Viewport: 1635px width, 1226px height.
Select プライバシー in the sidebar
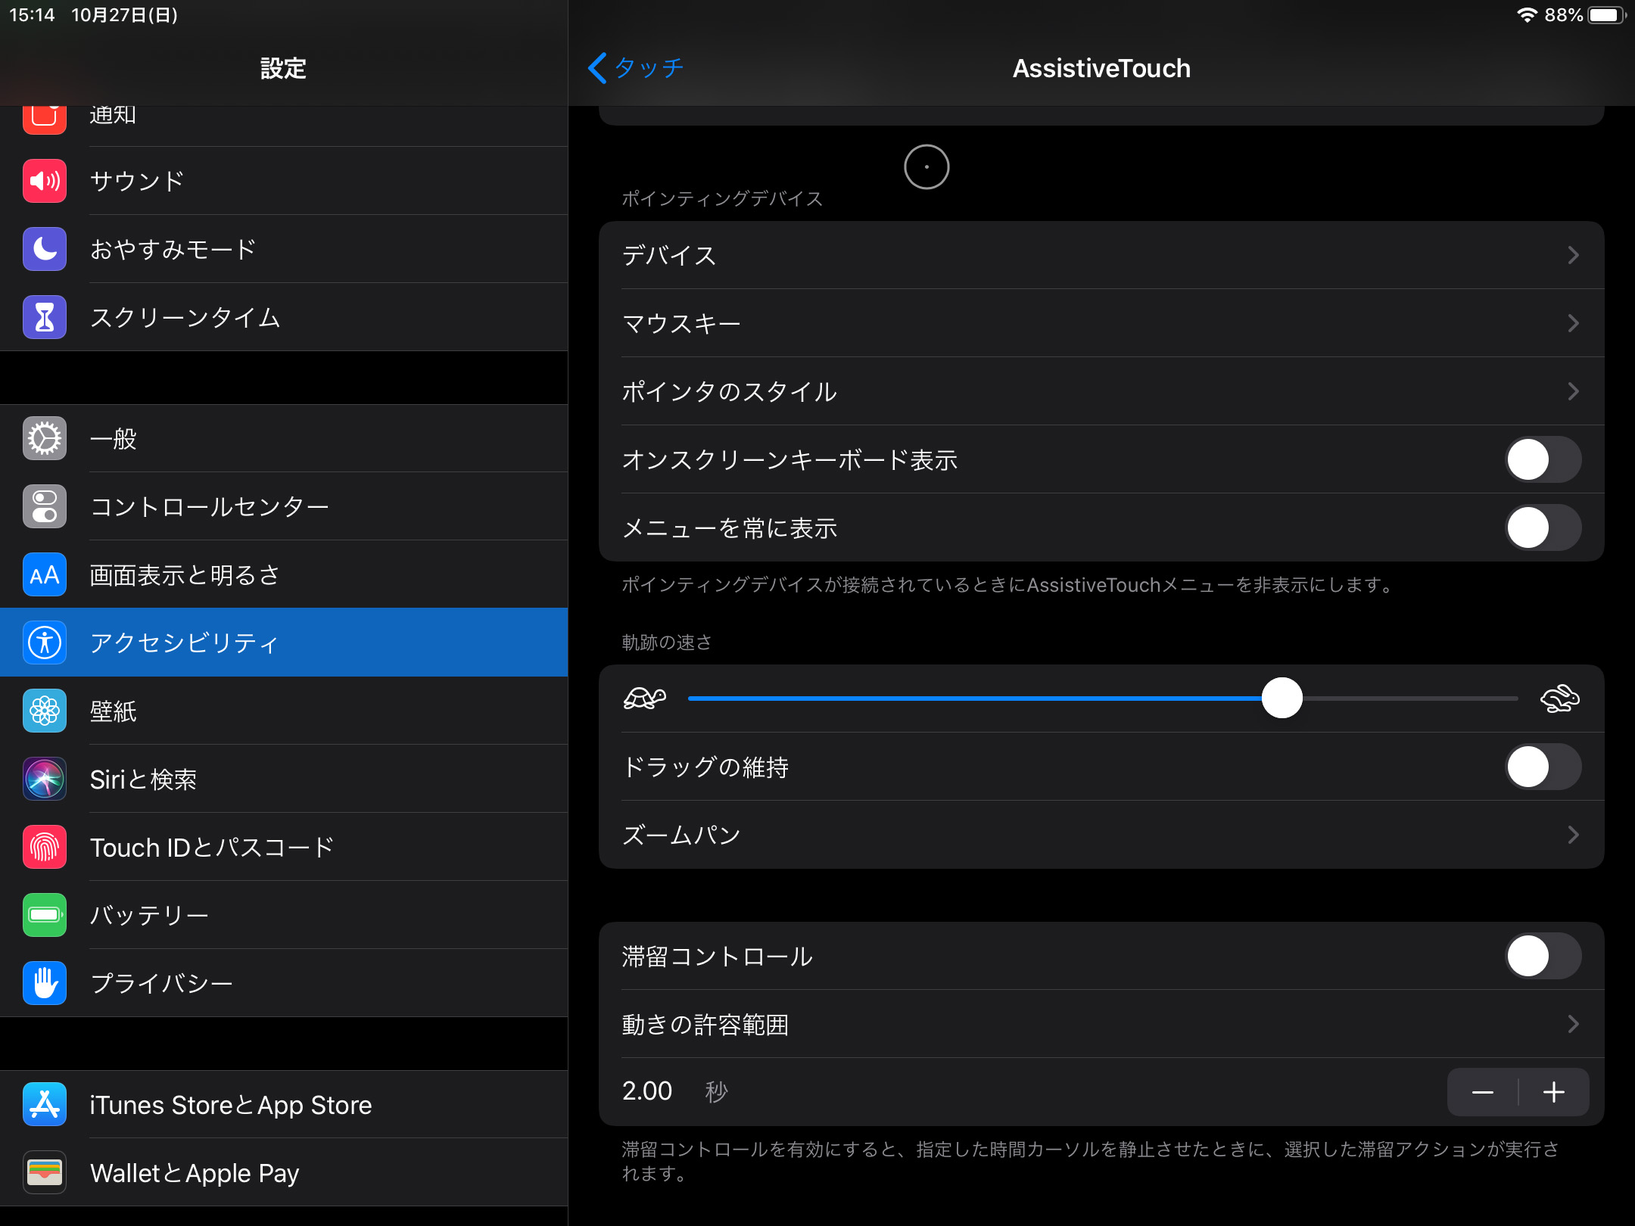tap(162, 982)
